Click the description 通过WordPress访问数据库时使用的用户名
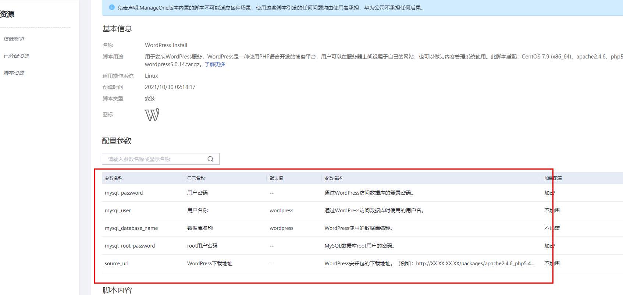 [x=374, y=210]
